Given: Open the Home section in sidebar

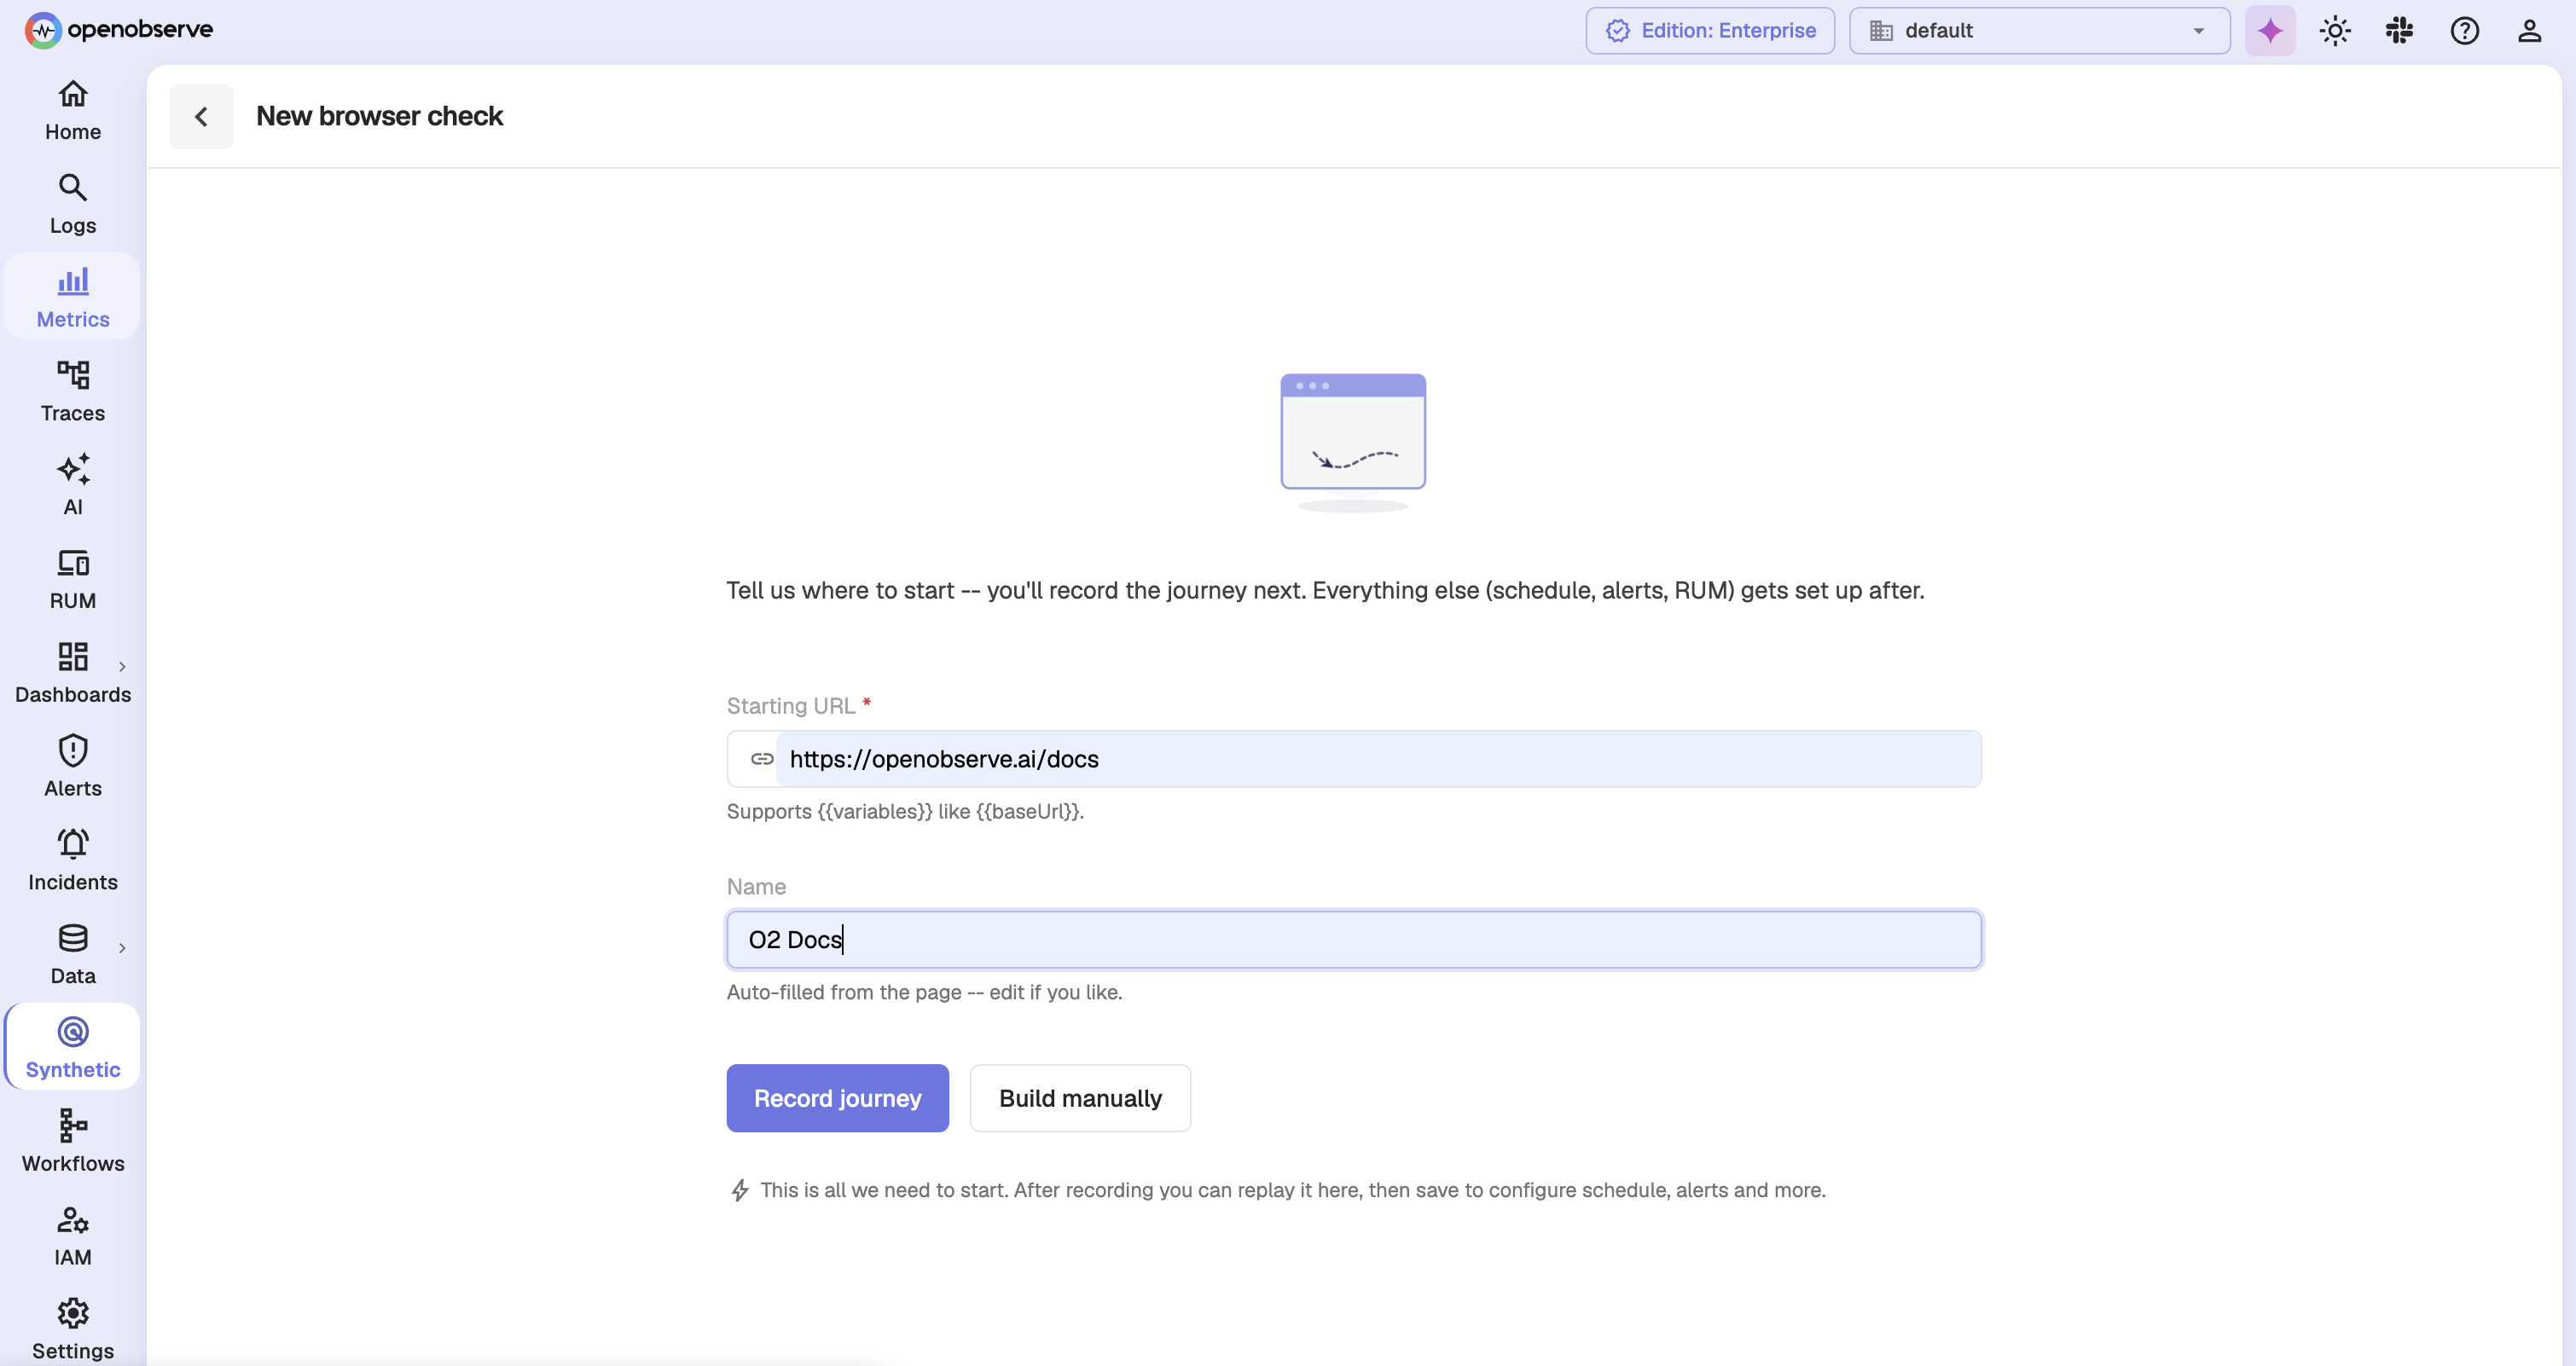Looking at the screenshot, I should pos(73,110).
